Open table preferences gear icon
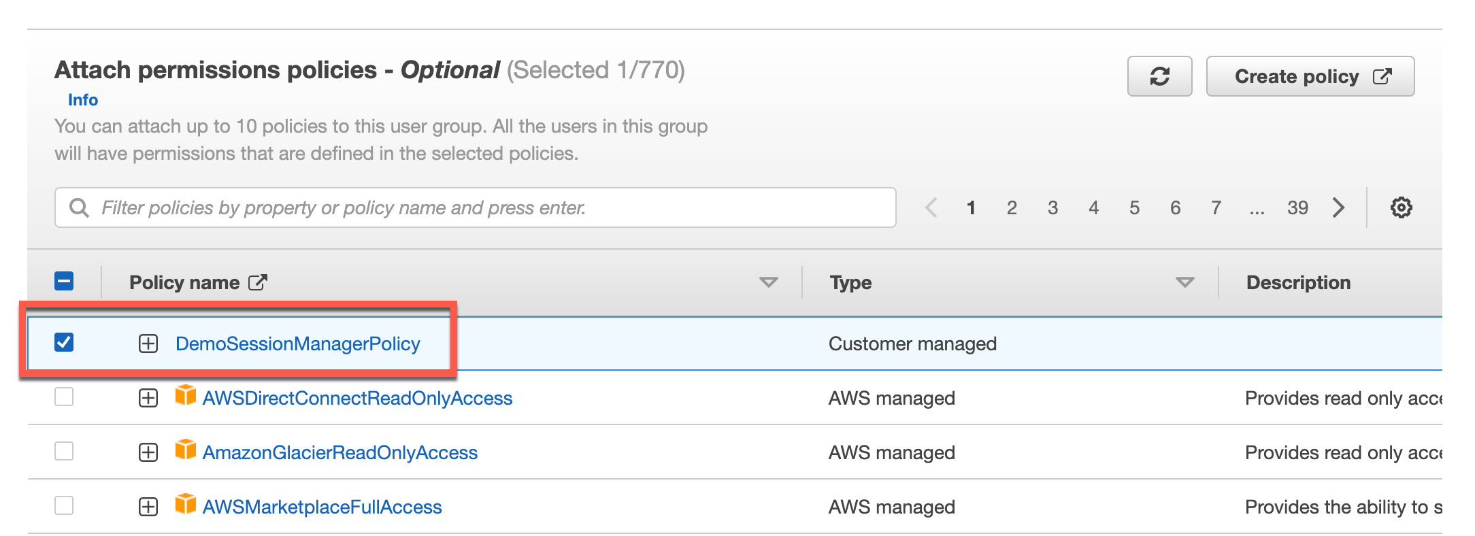 (x=1401, y=207)
